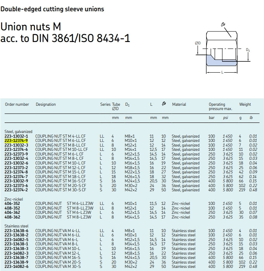Click the Designation column header
The image size is (264, 271).
[x=46, y=104]
